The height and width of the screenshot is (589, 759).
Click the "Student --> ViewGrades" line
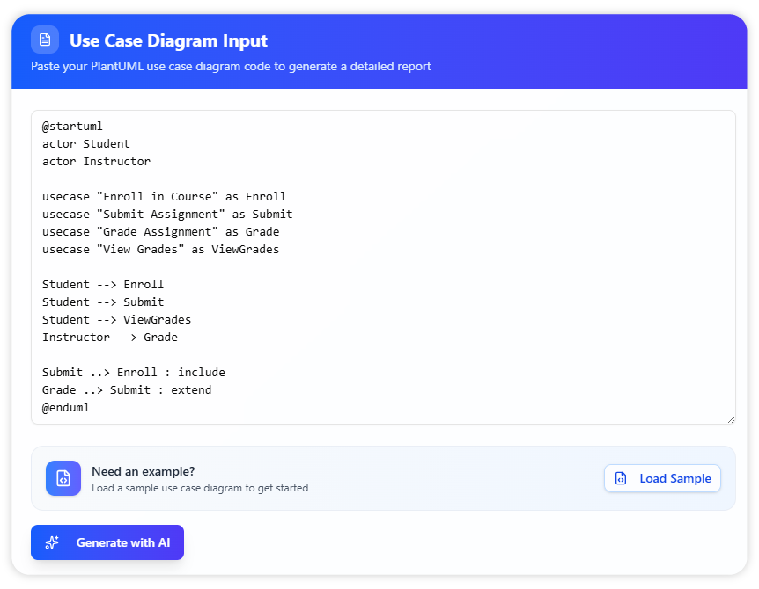(116, 320)
